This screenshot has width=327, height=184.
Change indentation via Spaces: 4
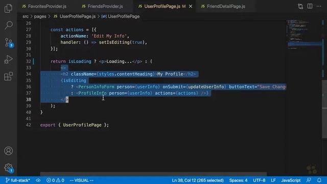[x=238, y=180]
